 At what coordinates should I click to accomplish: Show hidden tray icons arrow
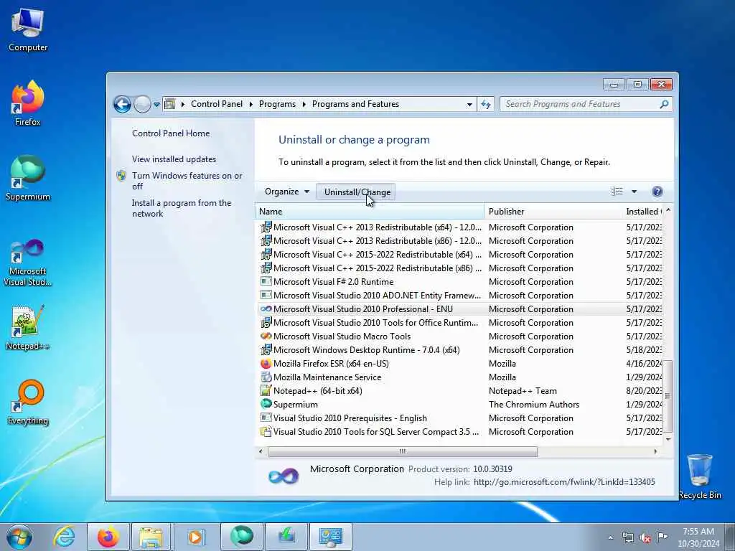click(610, 537)
